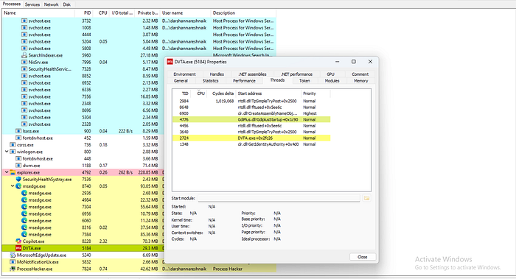Click the dwm.exe process icon
This screenshot has width=516, height=279.
pyautogui.click(x=18, y=166)
